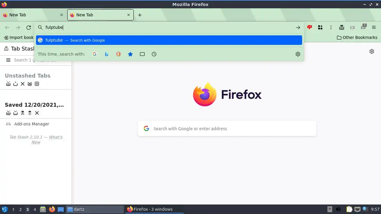The width and height of the screenshot is (381, 214).
Task: Close the first New Tab
Action: [62, 15]
